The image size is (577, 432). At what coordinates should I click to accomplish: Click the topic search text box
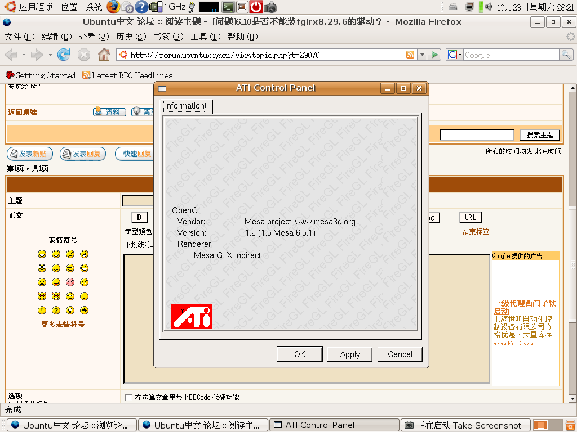click(477, 135)
